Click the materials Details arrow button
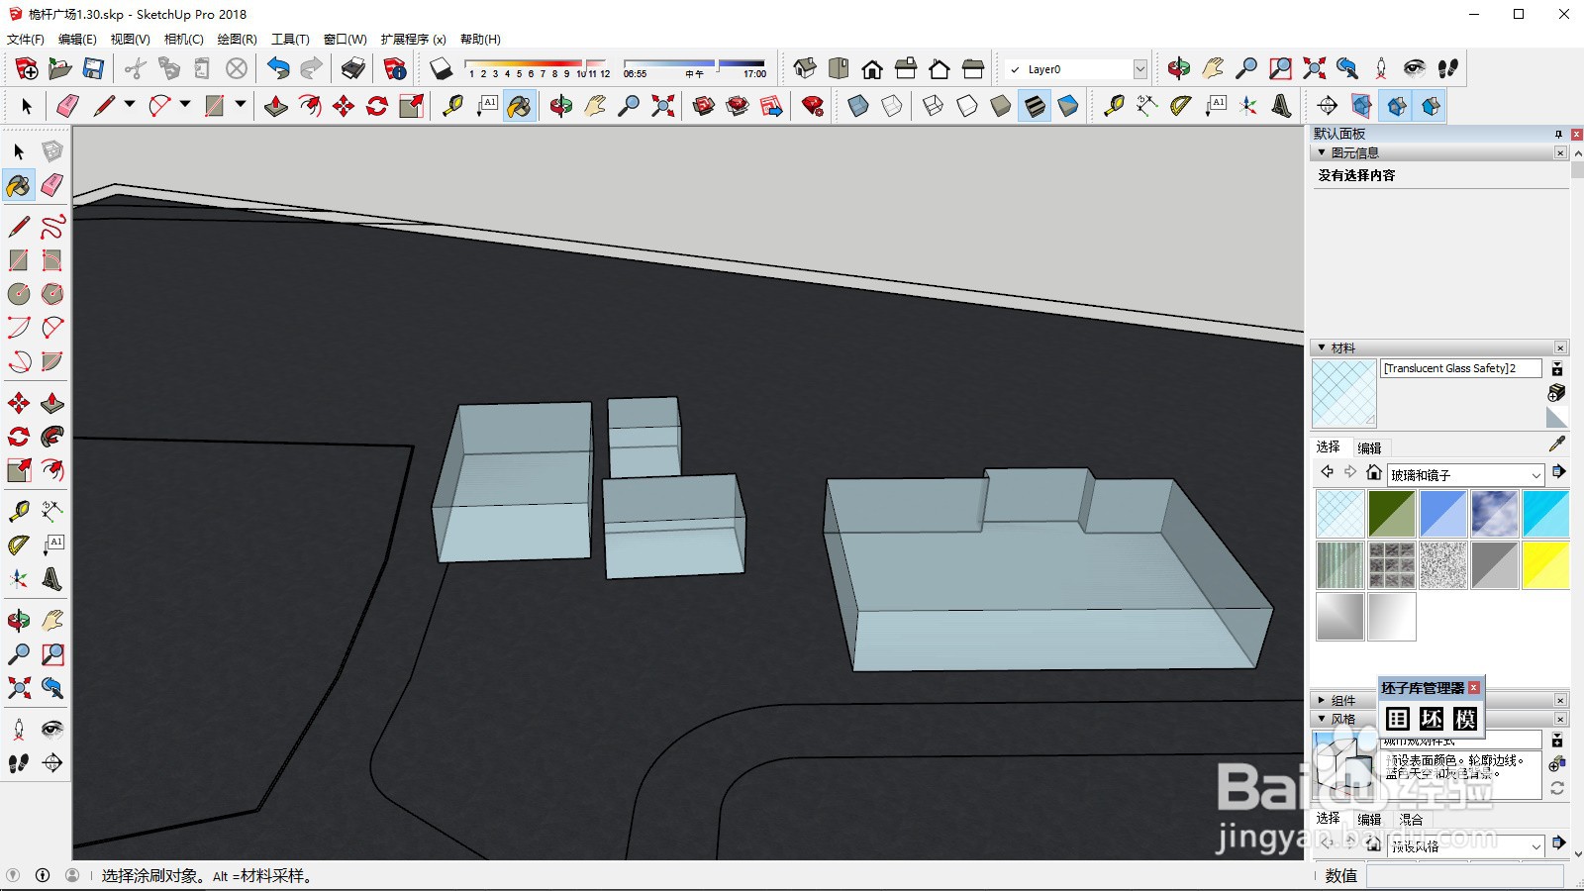The height and width of the screenshot is (891, 1584). click(1558, 472)
